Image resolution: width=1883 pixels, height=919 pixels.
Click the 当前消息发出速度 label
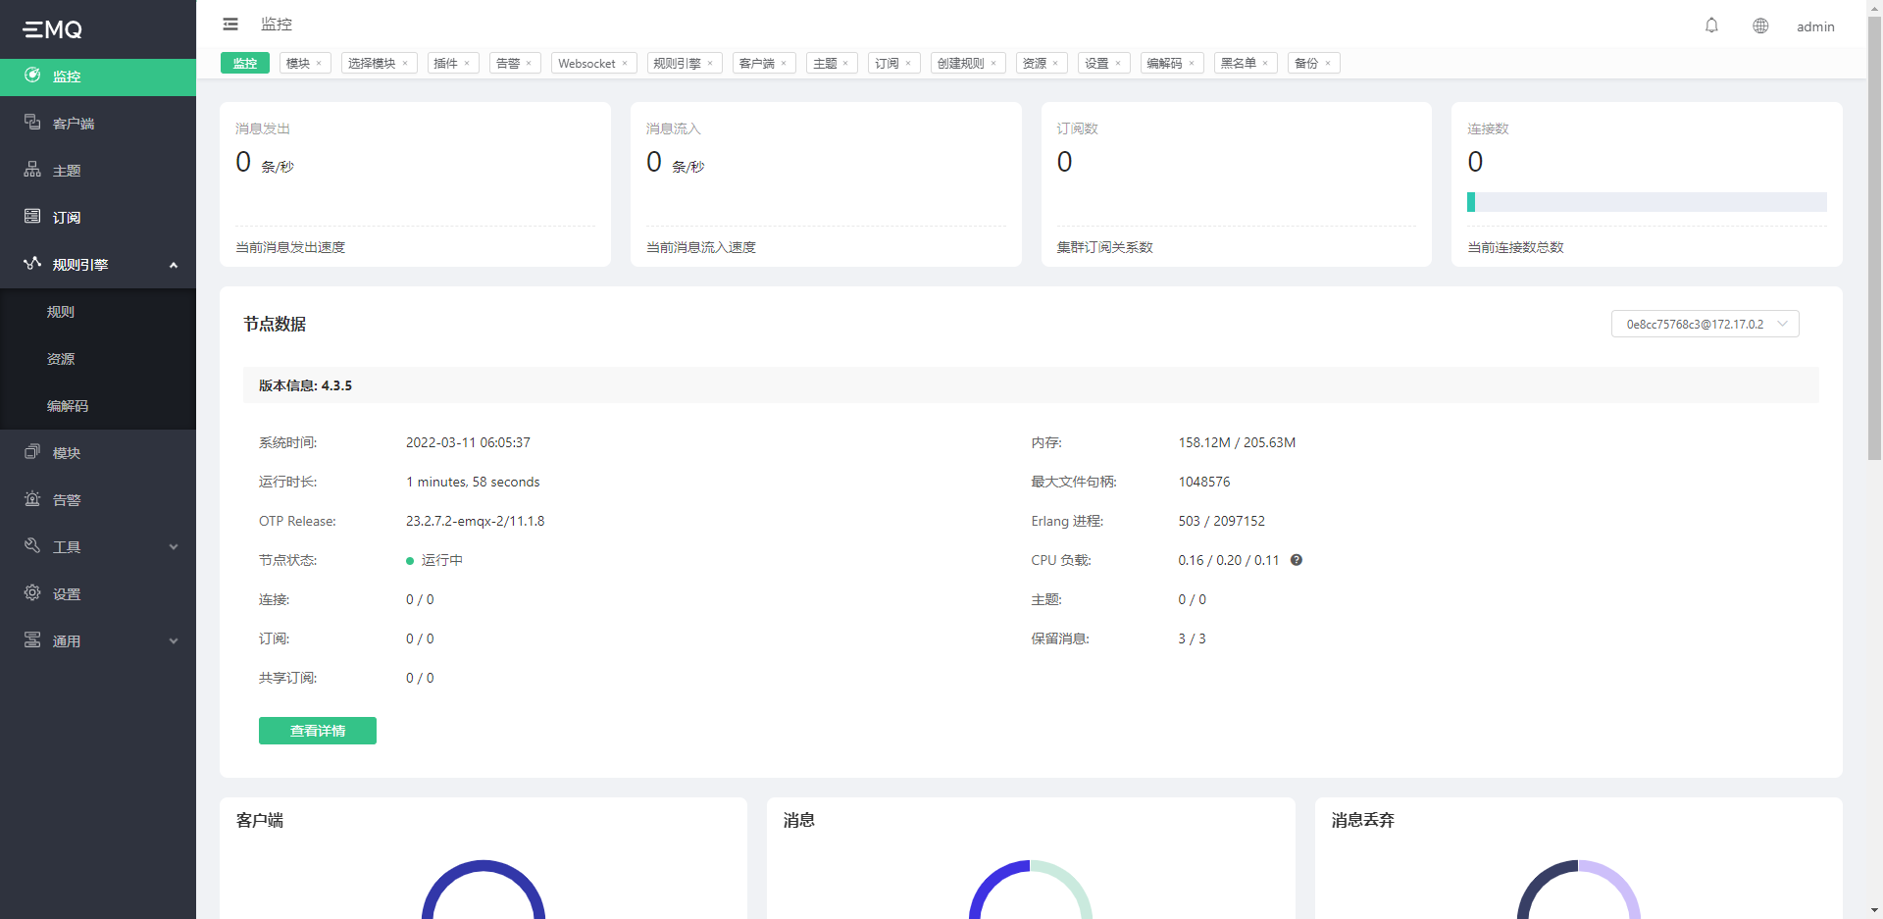[x=290, y=247]
